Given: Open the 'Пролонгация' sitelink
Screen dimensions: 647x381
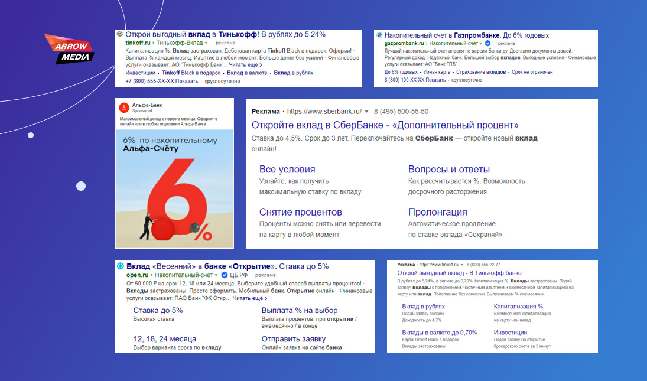Looking at the screenshot, I should click(438, 212).
